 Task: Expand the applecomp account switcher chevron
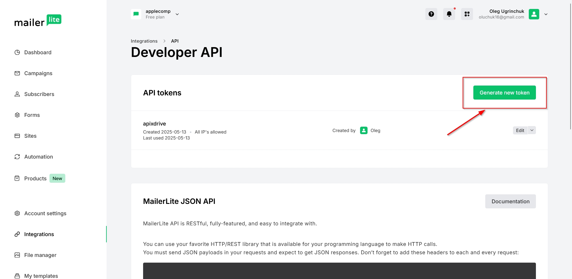point(177,14)
